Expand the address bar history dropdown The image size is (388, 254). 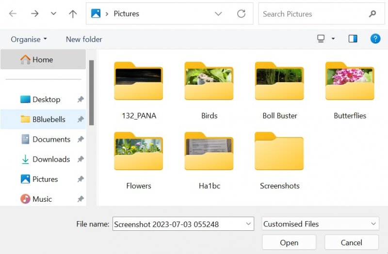tap(218, 14)
